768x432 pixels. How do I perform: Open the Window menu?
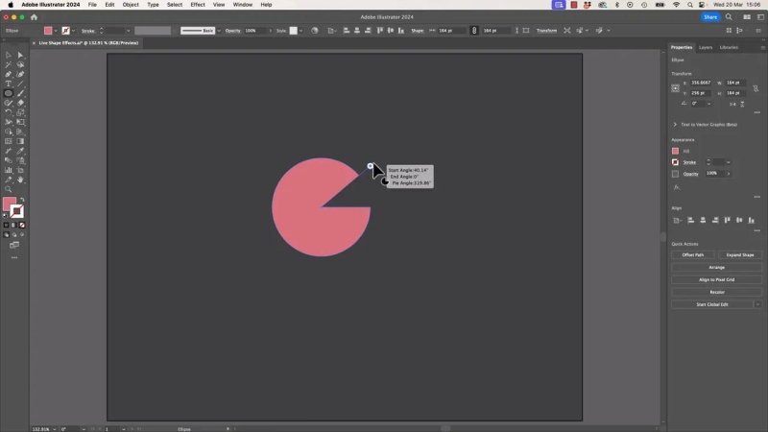(x=243, y=5)
